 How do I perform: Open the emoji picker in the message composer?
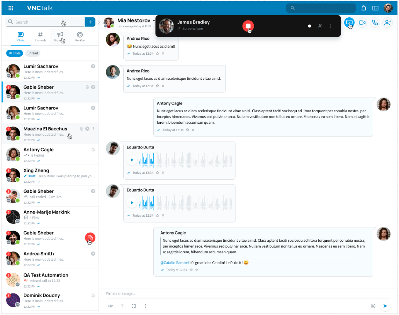point(373,306)
